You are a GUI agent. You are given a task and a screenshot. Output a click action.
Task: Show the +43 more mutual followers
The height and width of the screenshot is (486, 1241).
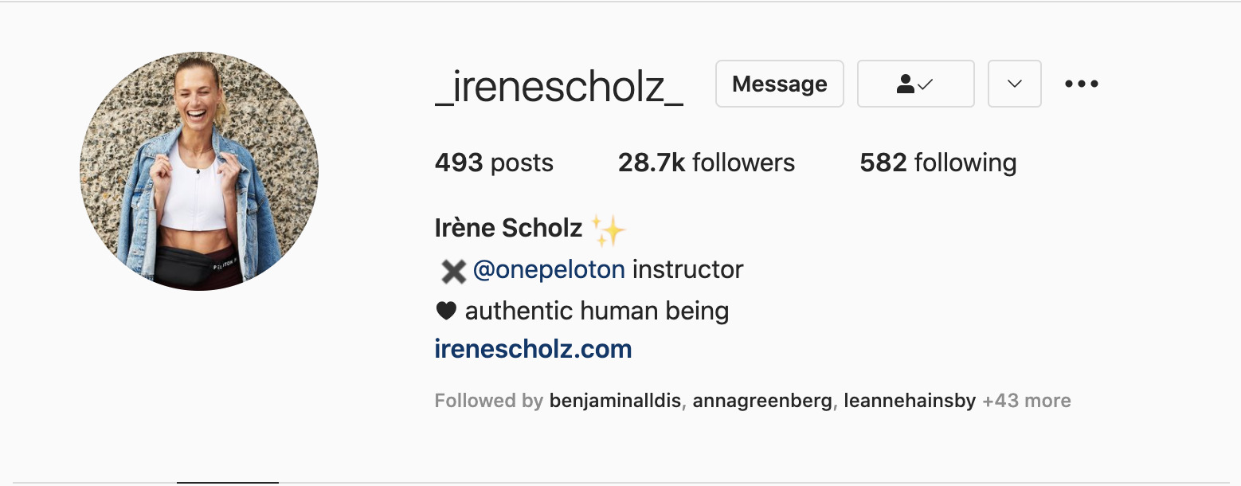click(1027, 401)
